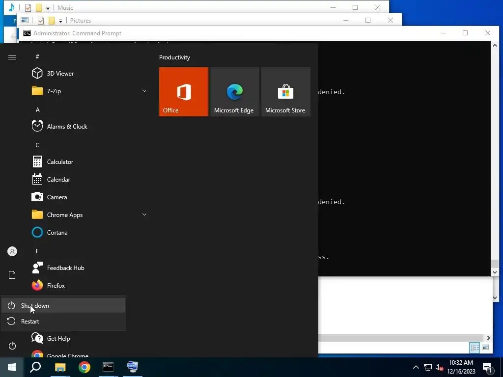Open the computer app icon on taskbar
This screenshot has height=377, width=503.
coord(132,367)
